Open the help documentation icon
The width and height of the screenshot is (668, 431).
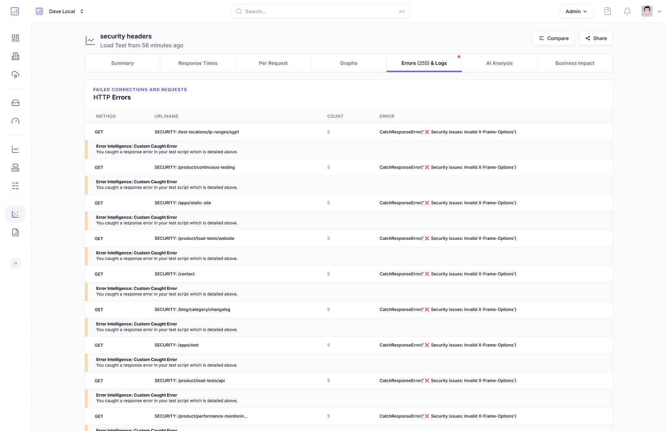pos(607,11)
